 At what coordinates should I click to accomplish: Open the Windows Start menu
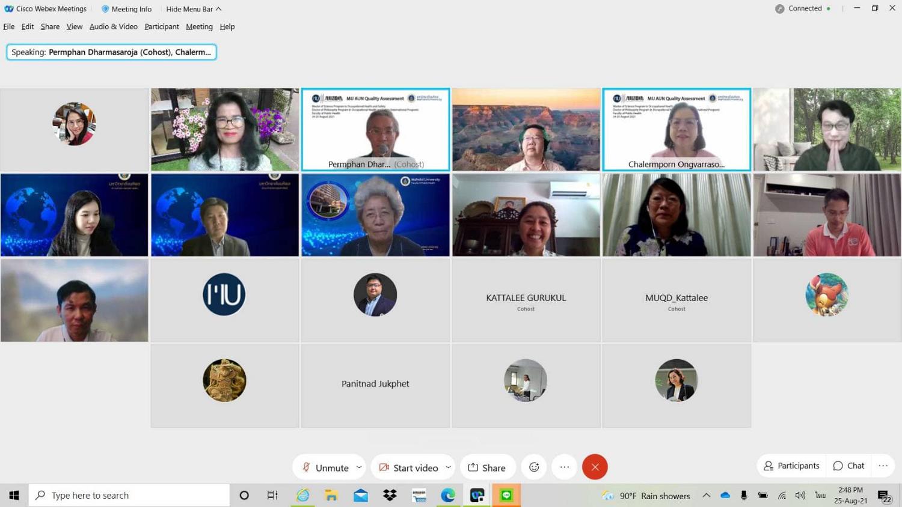14,495
